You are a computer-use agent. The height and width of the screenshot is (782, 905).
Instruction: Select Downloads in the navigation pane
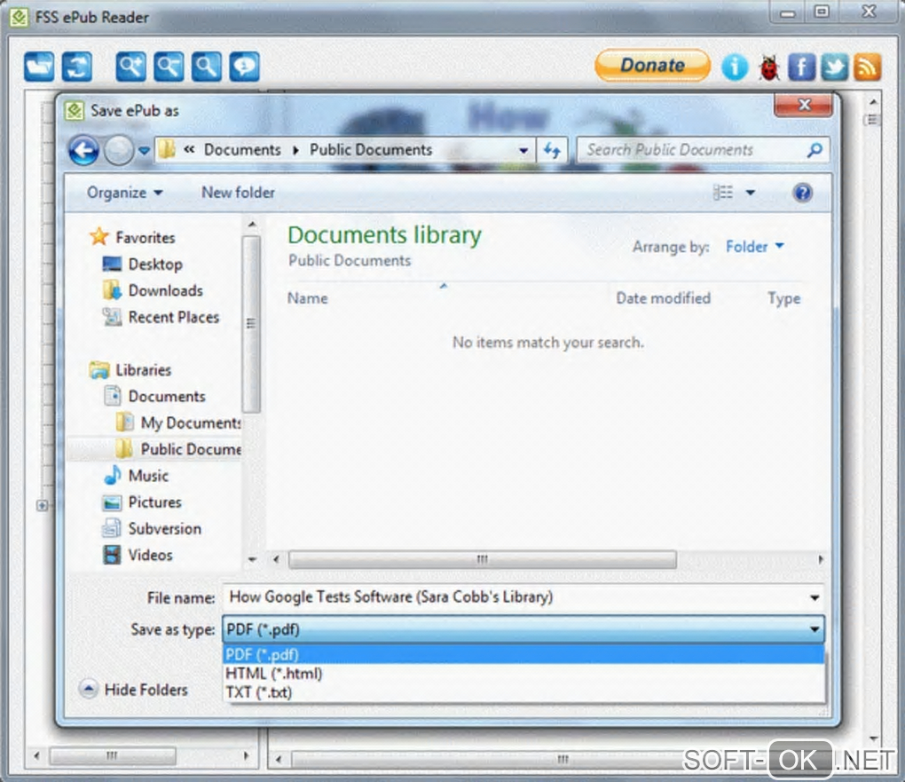[165, 290]
